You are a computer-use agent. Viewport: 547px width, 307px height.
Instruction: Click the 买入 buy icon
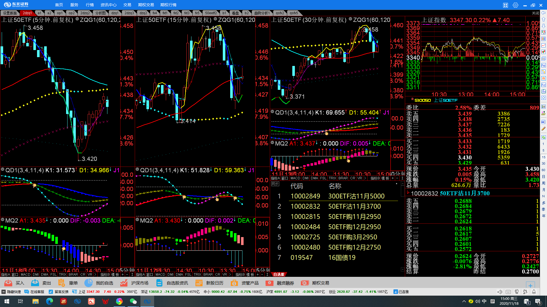8,283
